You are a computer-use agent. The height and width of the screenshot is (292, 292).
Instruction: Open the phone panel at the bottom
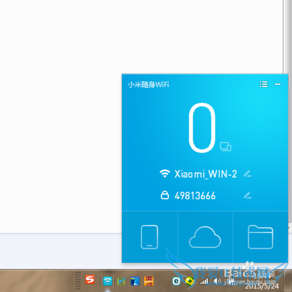150,237
